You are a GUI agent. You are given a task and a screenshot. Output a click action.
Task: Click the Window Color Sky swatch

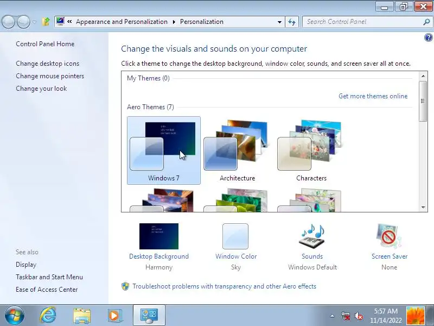(235, 236)
